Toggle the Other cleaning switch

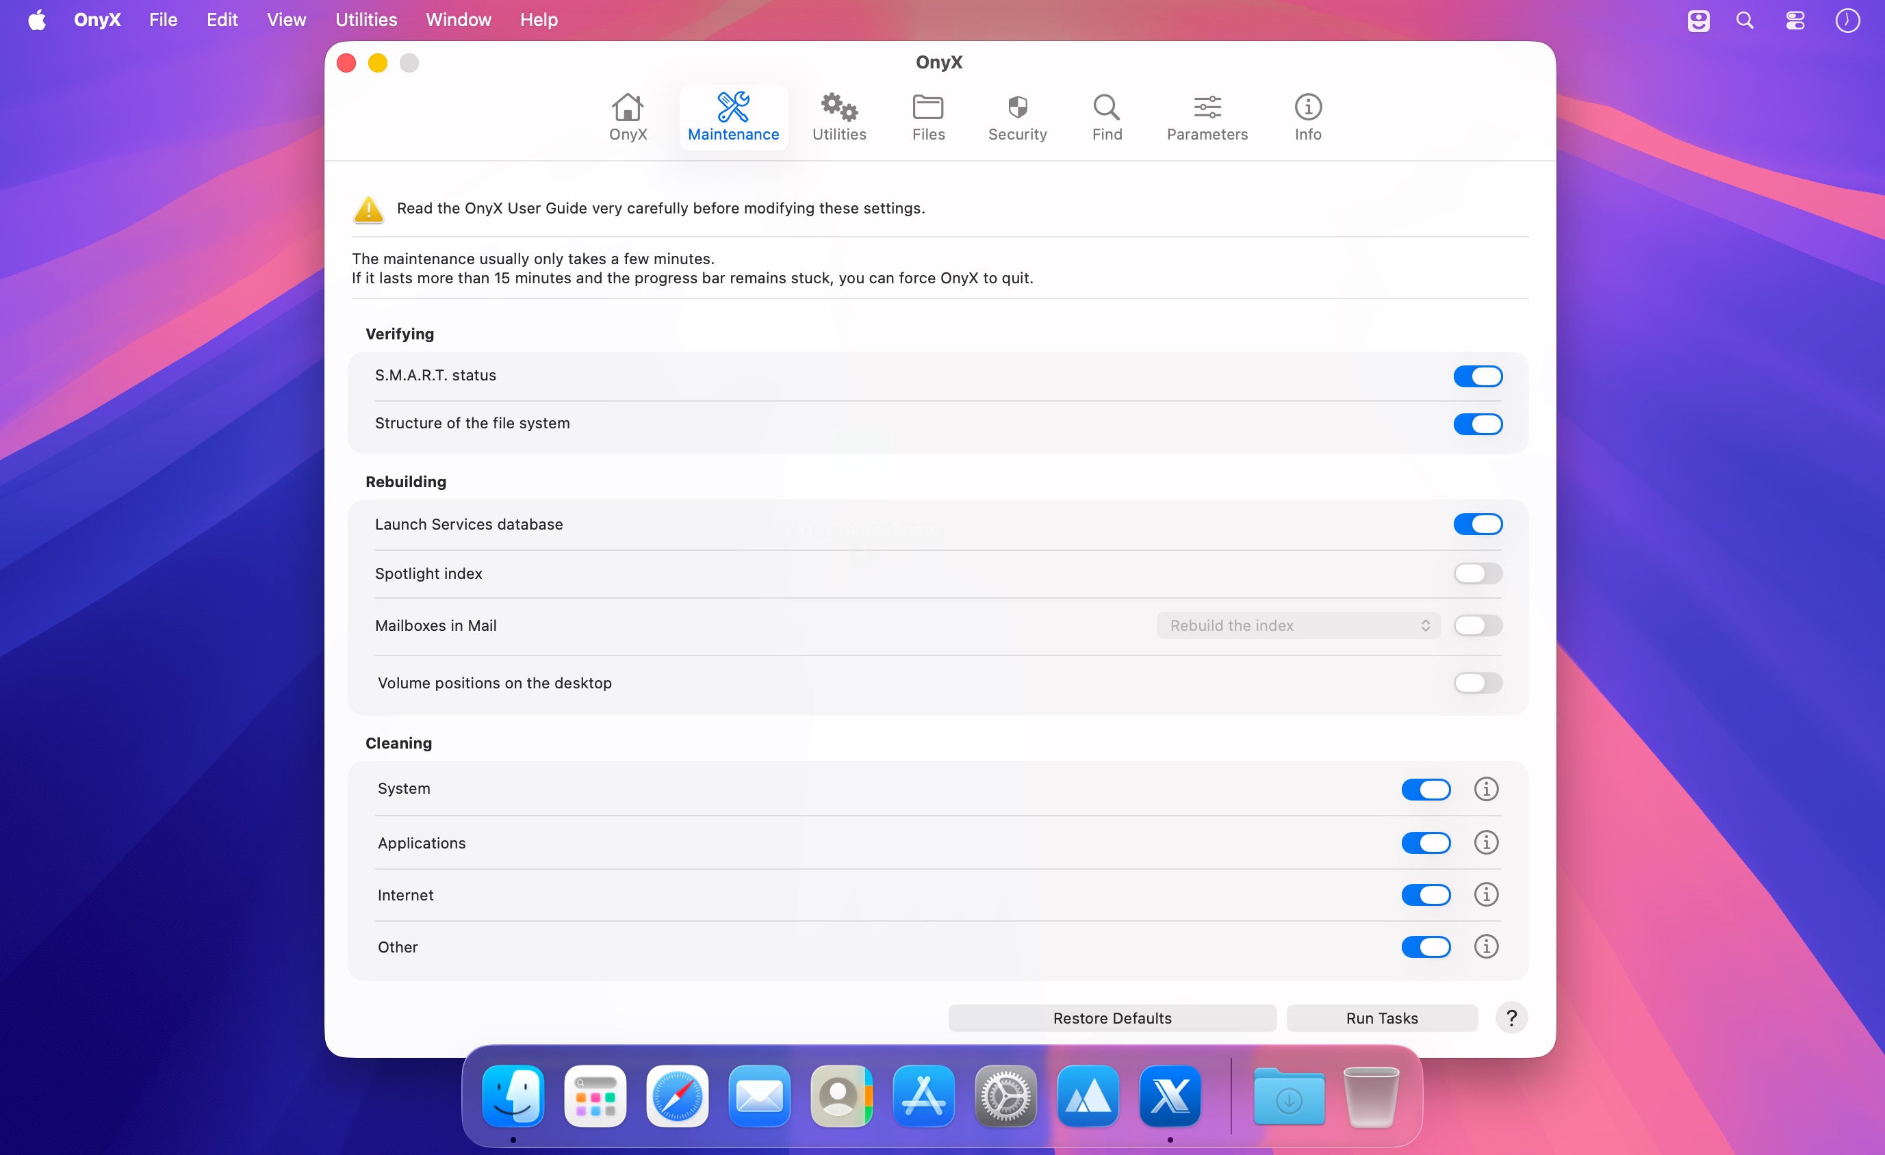click(x=1425, y=946)
